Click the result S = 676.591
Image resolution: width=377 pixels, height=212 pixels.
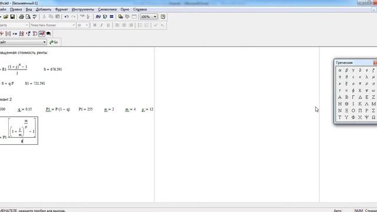tap(52, 69)
